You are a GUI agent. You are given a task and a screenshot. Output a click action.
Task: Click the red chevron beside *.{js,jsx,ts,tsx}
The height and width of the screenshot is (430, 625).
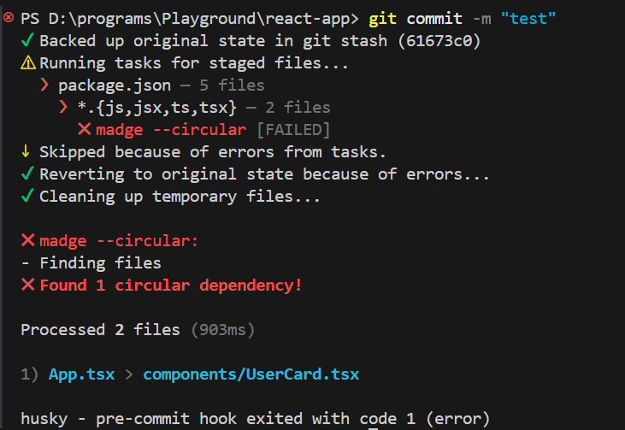pyautogui.click(x=63, y=107)
